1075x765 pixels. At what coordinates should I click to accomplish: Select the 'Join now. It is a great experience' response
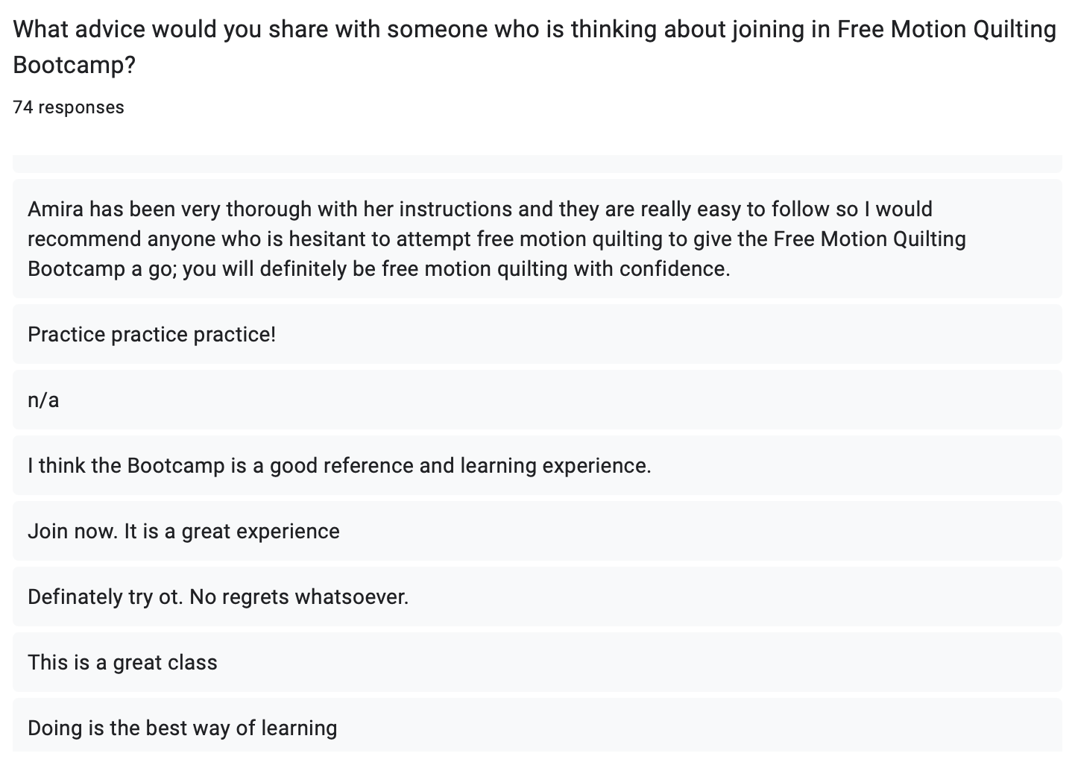tap(537, 531)
